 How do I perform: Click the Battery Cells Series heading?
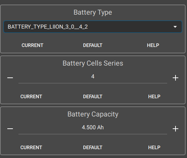(93, 63)
